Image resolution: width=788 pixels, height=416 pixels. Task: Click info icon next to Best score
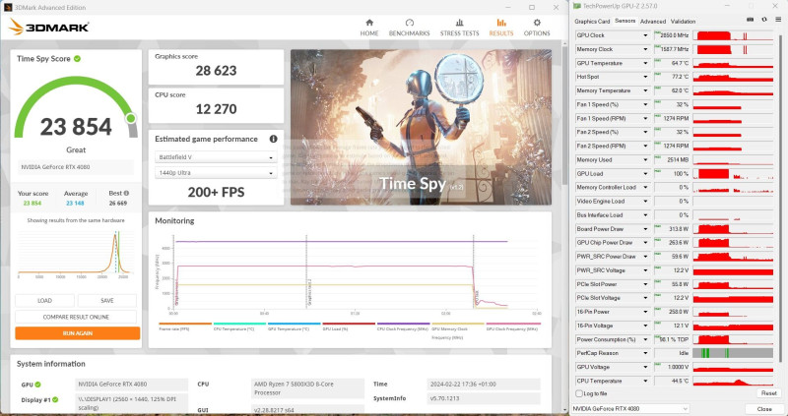pos(126,193)
